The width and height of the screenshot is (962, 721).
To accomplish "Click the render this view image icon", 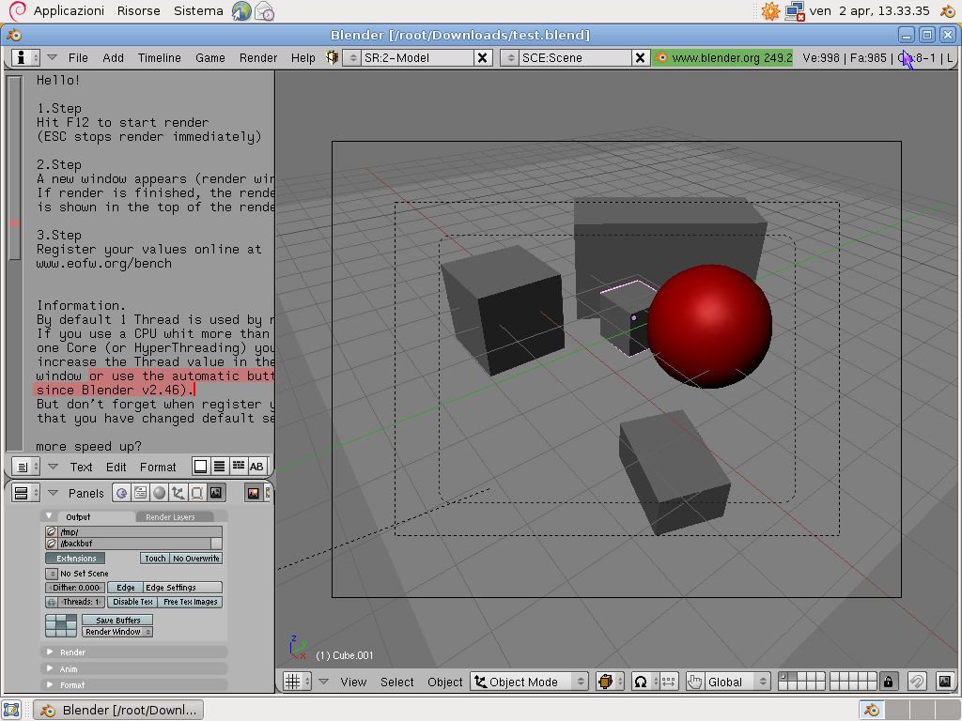I will pos(945,682).
